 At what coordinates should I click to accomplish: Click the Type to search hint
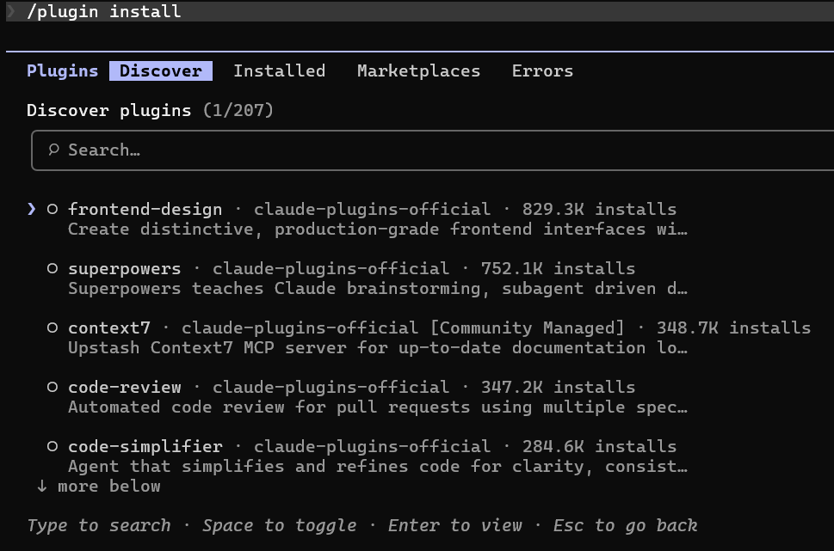[99, 525]
